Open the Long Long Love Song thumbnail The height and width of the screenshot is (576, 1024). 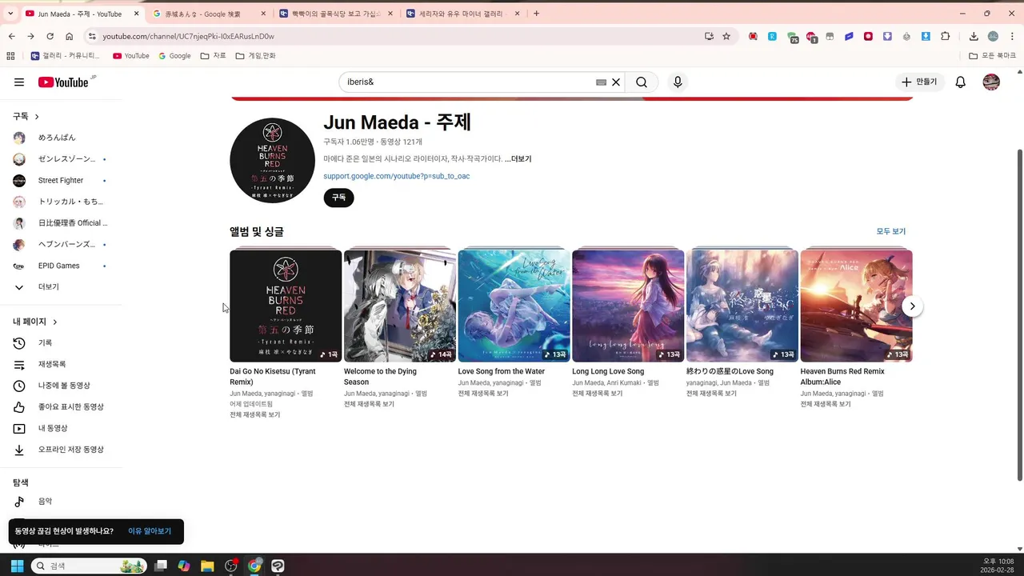click(x=628, y=306)
